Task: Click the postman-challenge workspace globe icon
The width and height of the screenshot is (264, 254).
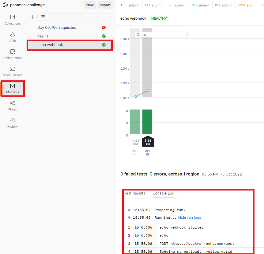Action: pyautogui.click(x=5, y=5)
